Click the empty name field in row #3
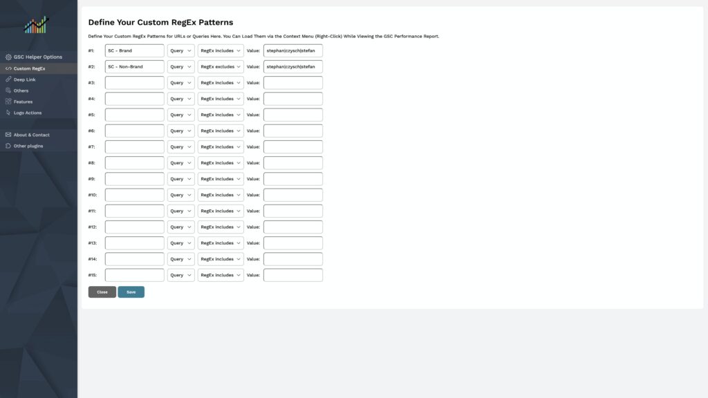The height and width of the screenshot is (398, 708). (134, 83)
